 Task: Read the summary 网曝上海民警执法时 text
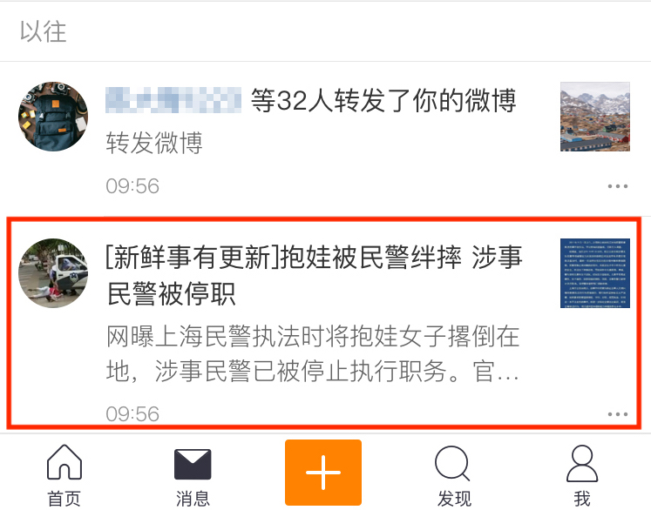(313, 353)
